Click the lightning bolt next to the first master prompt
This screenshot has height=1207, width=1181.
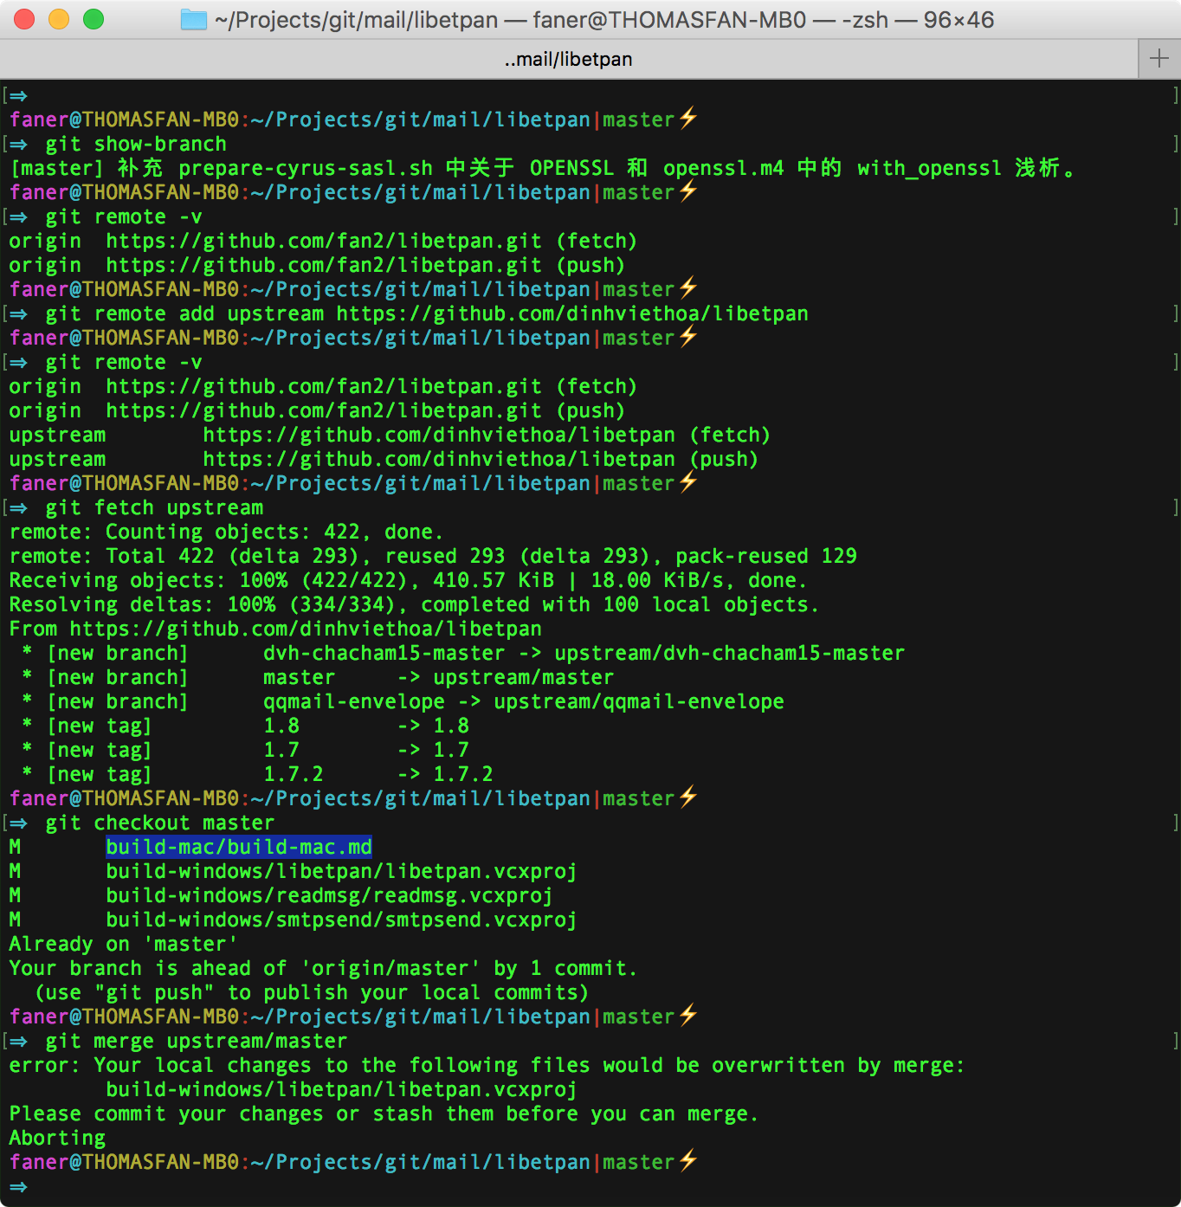point(687,119)
